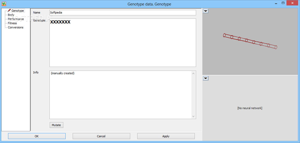The width and height of the screenshot is (300, 143).
Task: Open the Performance tree item
Action: (x=16, y=19)
